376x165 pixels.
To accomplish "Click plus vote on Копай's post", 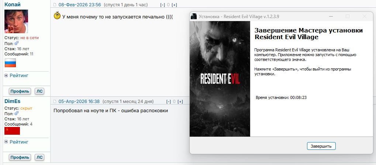I will [174, 5].
